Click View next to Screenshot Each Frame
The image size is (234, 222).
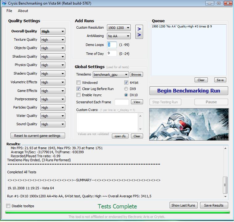click(x=137, y=102)
